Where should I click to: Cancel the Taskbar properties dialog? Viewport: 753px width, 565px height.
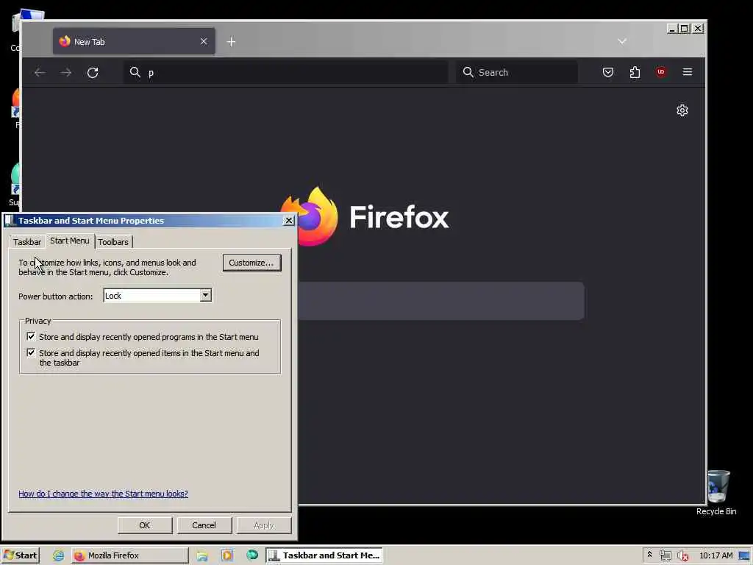(204, 525)
